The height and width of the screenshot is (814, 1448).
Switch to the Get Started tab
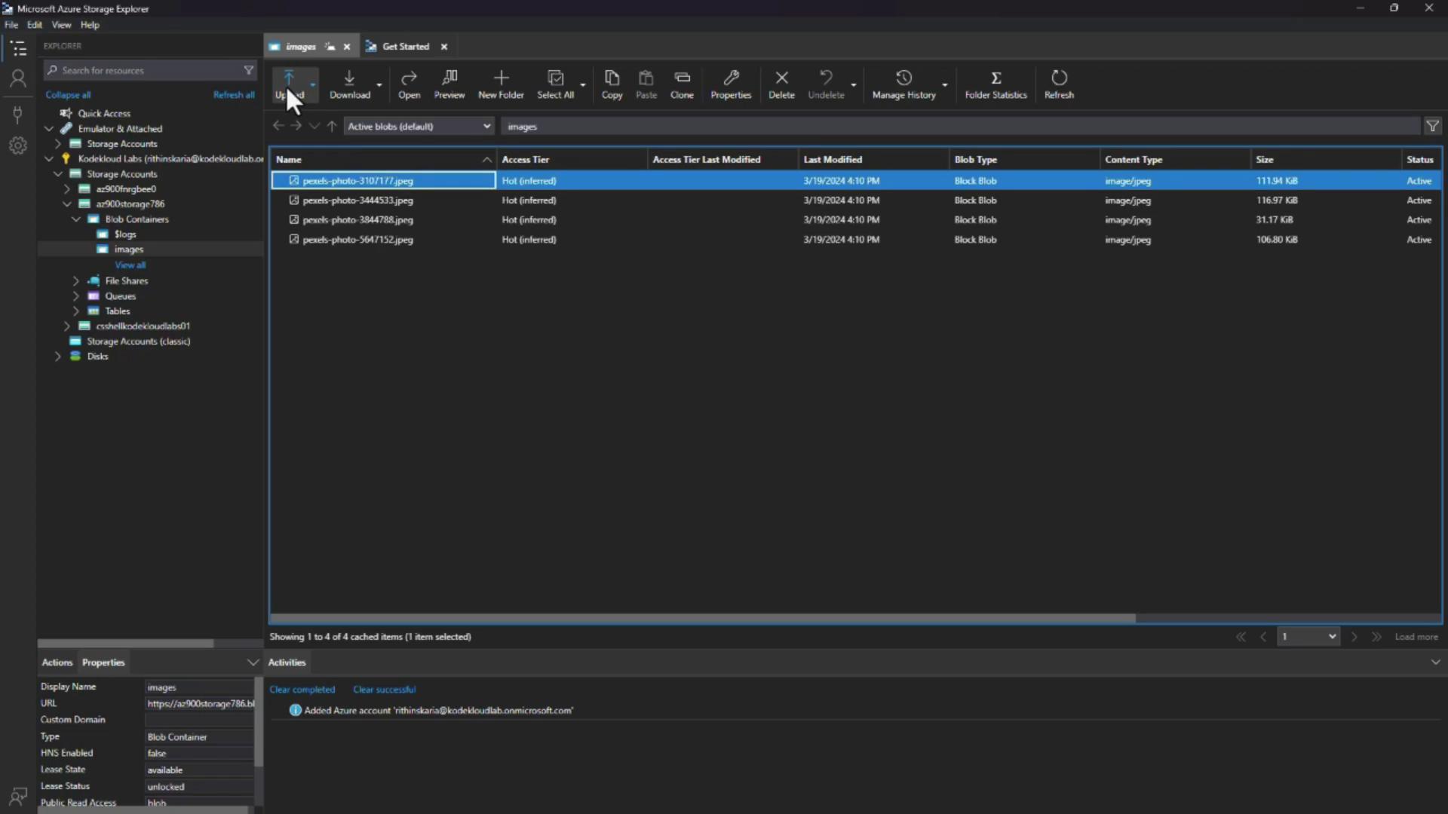(405, 47)
